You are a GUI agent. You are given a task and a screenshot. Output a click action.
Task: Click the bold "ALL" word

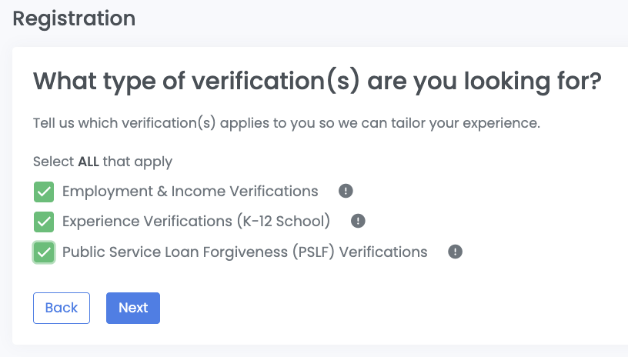(x=89, y=162)
